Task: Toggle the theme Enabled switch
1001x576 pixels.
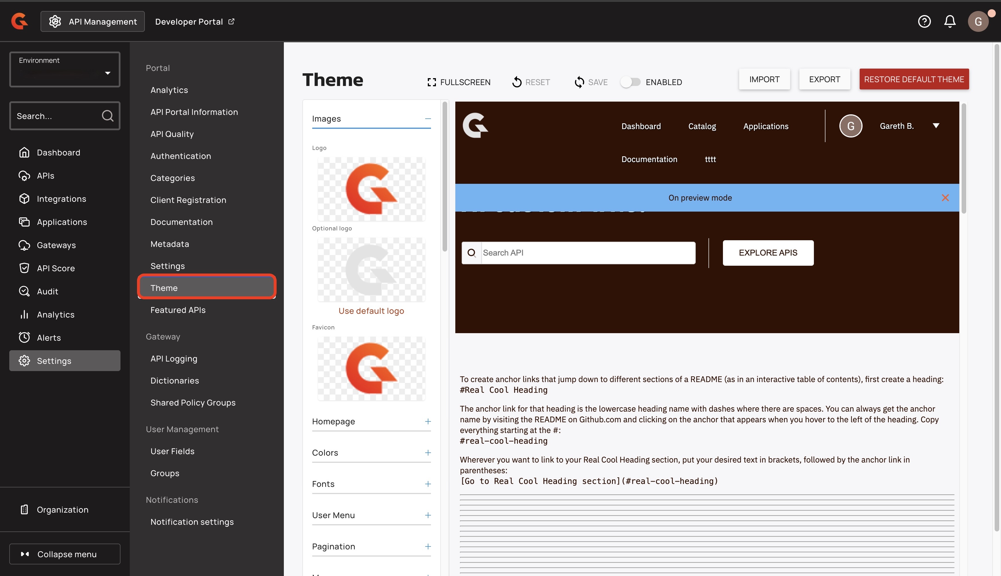Action: click(630, 82)
